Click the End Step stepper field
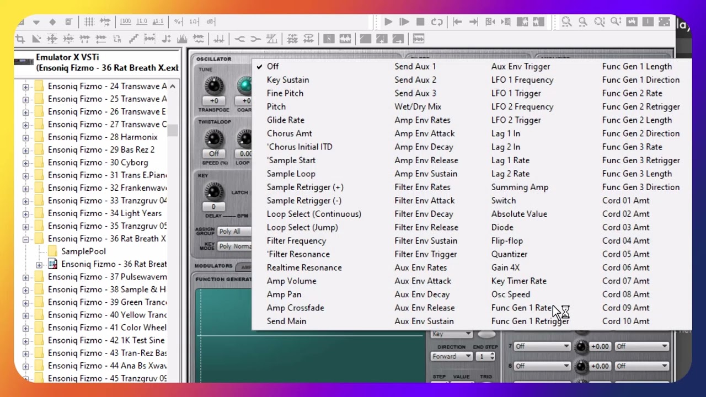This screenshot has height=397, width=706. click(x=485, y=356)
